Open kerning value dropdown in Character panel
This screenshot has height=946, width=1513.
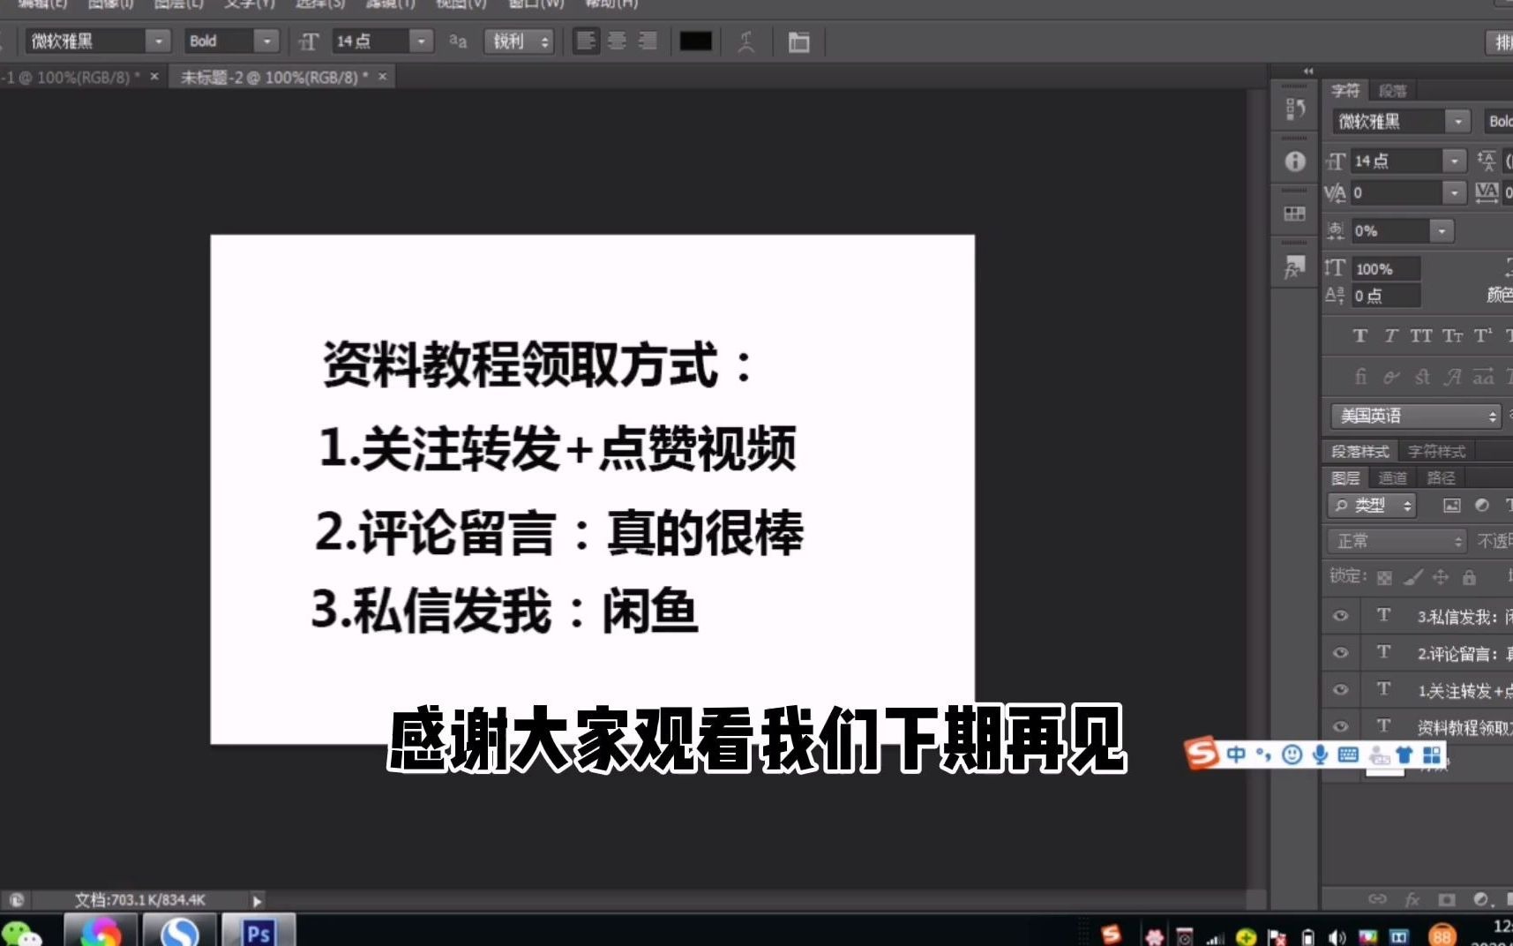tap(1454, 192)
